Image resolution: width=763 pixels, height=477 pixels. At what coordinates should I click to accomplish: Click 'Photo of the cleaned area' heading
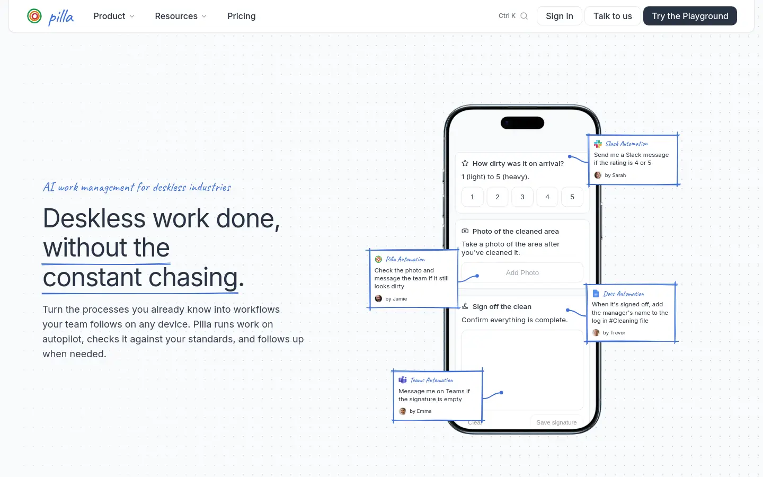pos(516,231)
